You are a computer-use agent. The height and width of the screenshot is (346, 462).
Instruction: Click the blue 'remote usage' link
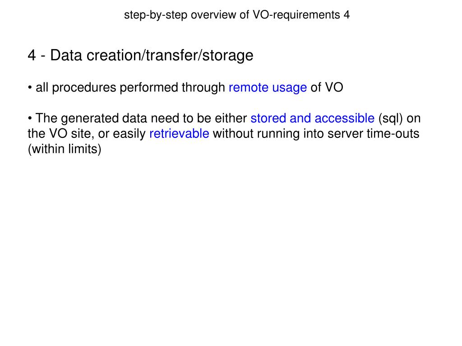tap(268, 88)
